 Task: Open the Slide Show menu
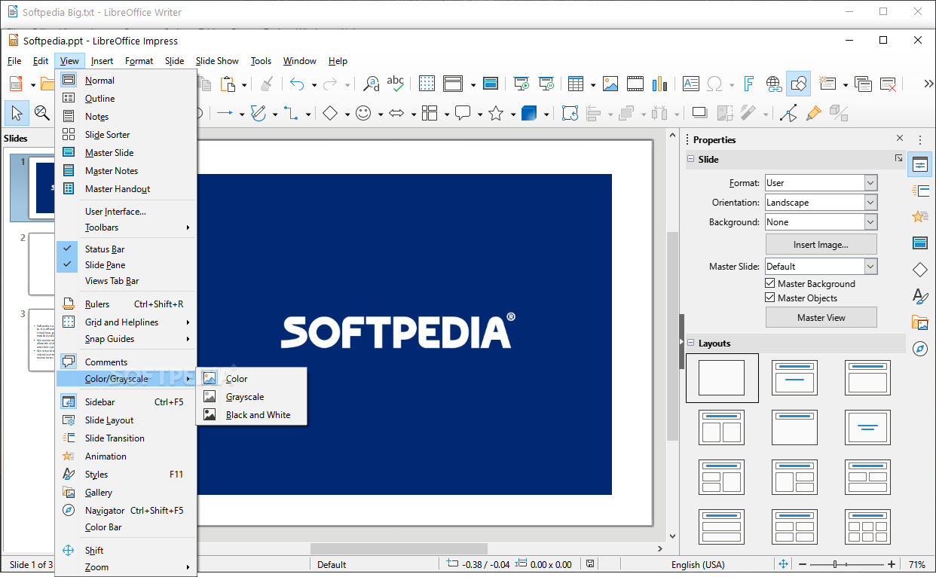coord(217,61)
